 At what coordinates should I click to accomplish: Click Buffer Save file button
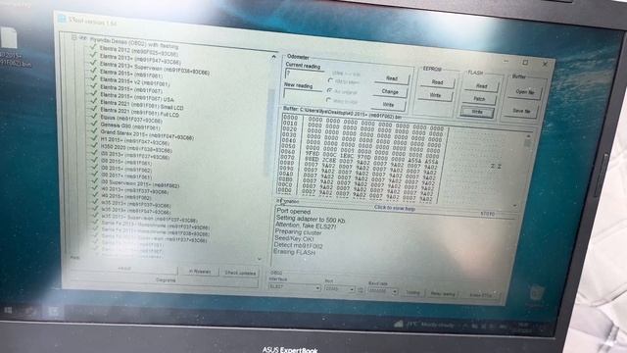click(521, 111)
